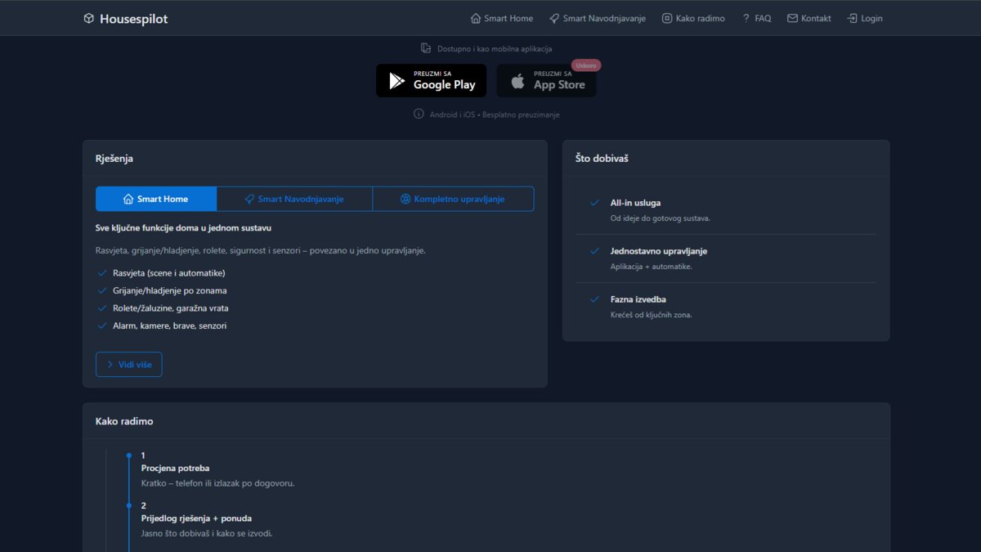This screenshot has width=981, height=552.
Task: Click the info circle icon below the store buttons
Action: pyautogui.click(x=419, y=114)
